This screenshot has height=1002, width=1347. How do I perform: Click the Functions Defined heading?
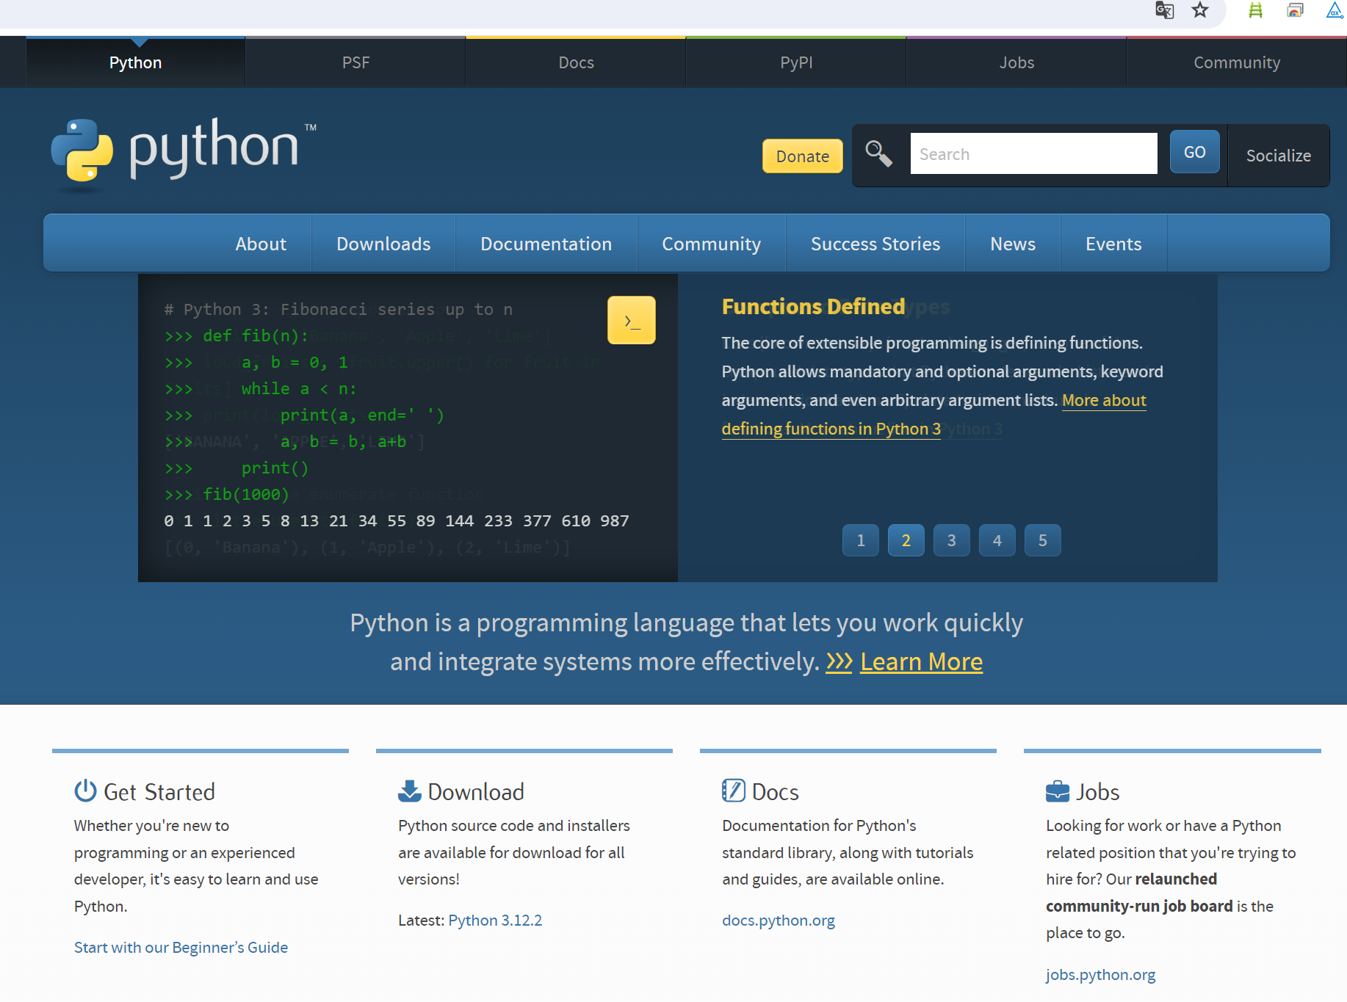click(x=813, y=306)
